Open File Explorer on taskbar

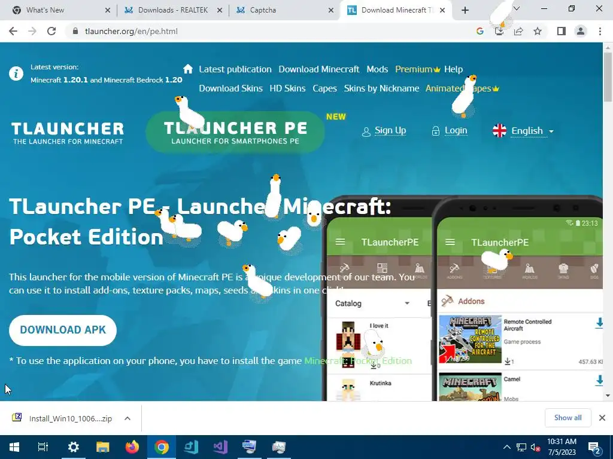coord(103,447)
